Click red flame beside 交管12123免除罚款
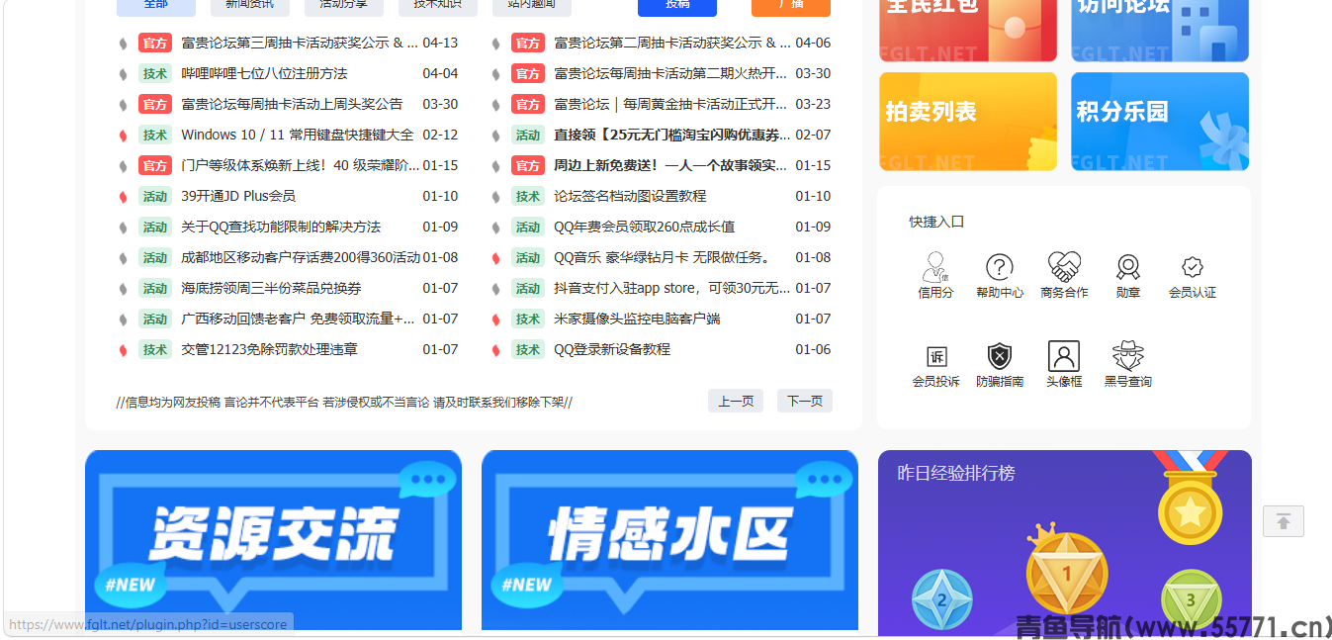 123,349
